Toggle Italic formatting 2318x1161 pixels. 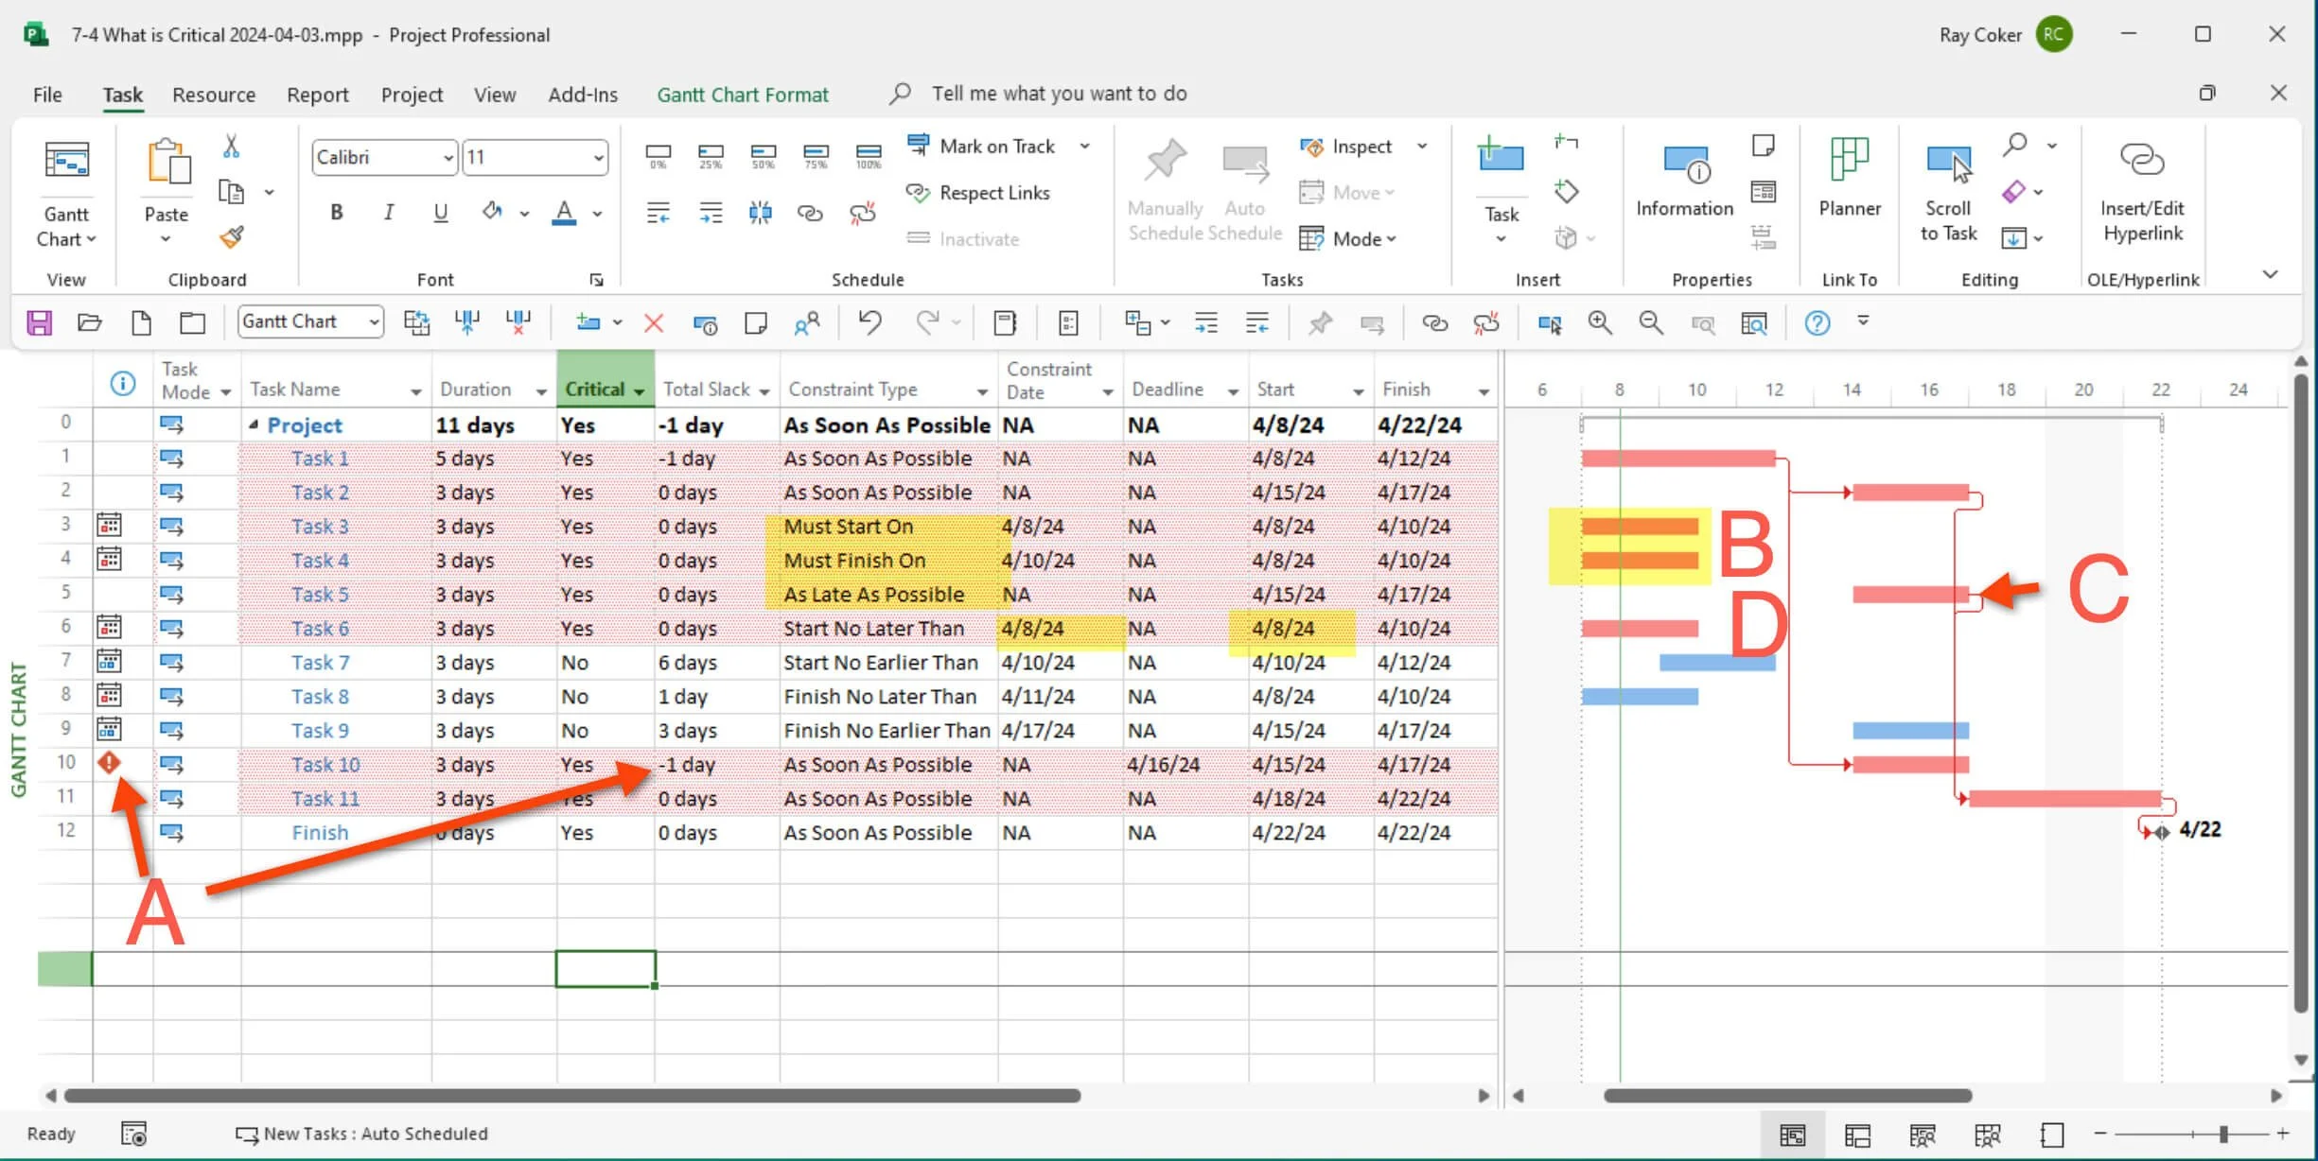point(388,213)
